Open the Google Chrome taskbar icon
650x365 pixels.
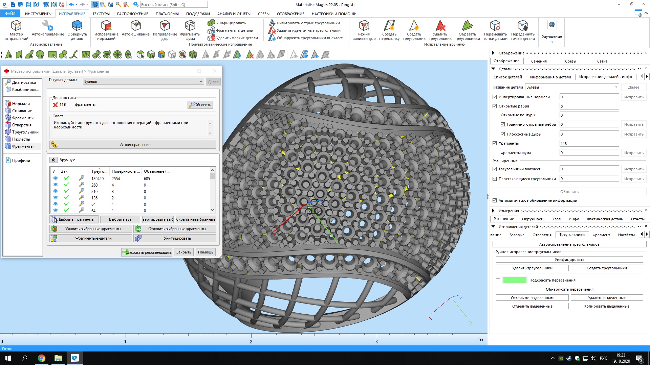click(x=41, y=358)
